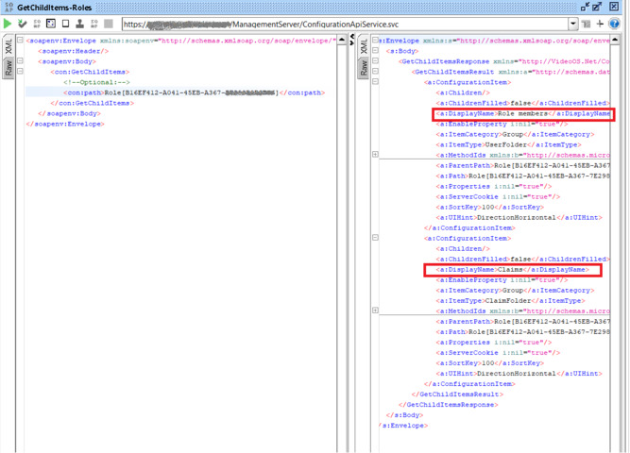
Task: Collapse the soapenv:Envelope node in request
Action: 21,41
